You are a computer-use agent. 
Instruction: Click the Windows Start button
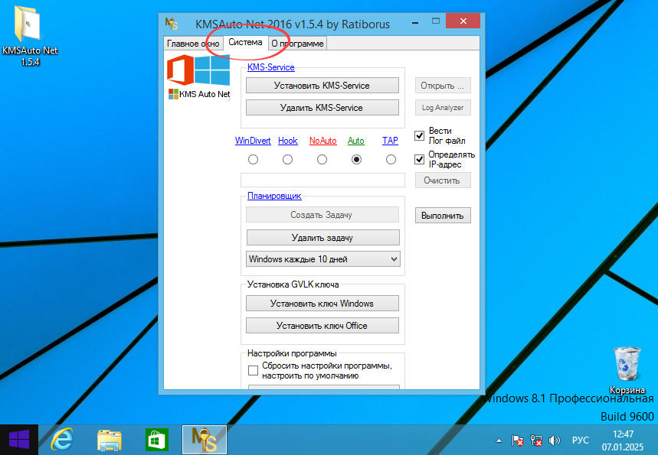18,439
